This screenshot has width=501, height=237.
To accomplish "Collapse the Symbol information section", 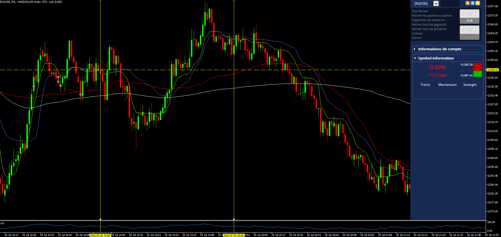I will coord(448,58).
